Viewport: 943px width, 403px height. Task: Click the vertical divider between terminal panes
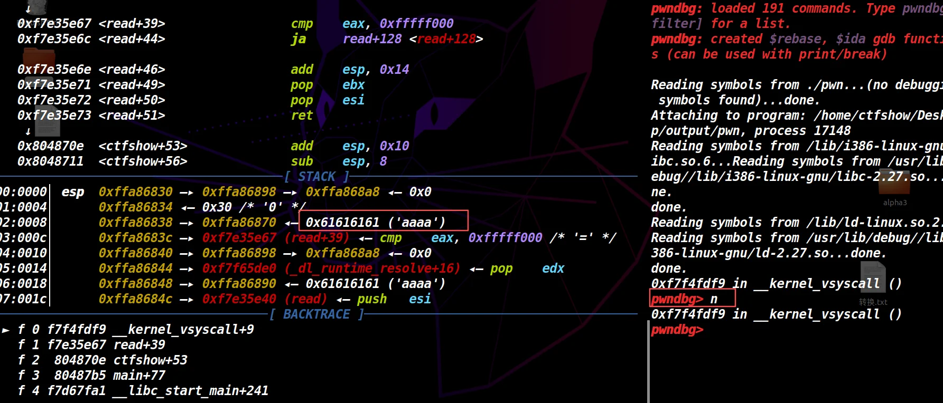tap(648, 364)
